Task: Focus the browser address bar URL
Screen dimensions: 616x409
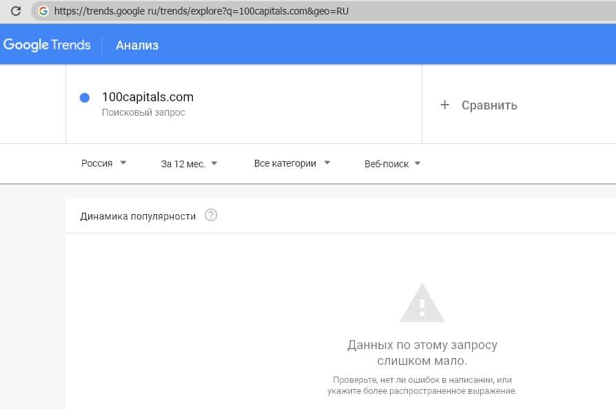Action: pyautogui.click(x=207, y=11)
